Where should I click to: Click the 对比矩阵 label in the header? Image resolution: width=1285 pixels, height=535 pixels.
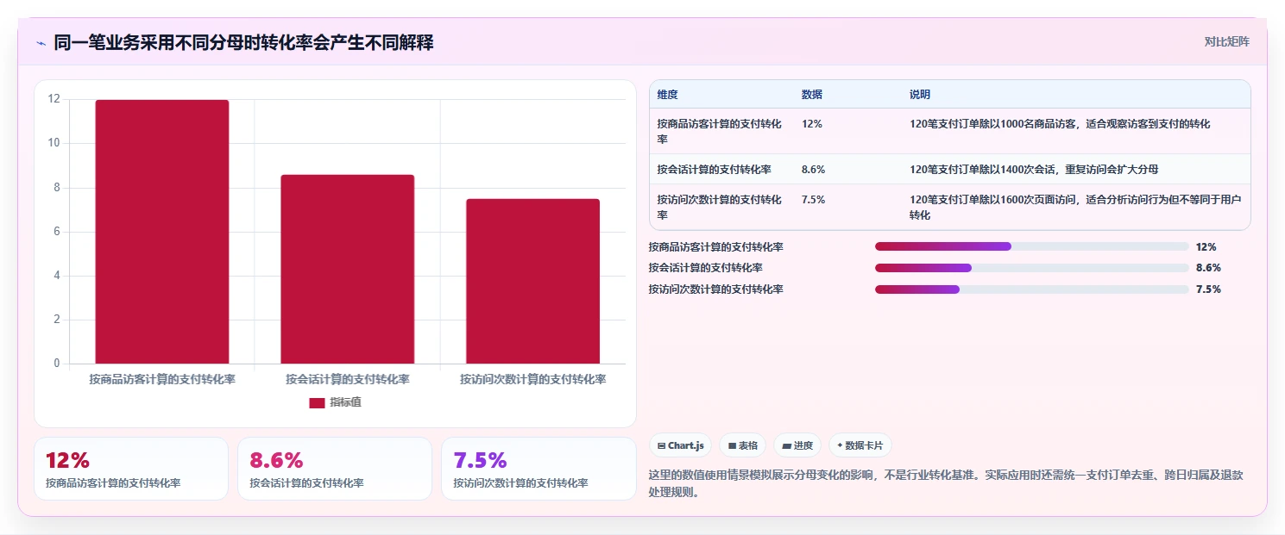[1226, 41]
